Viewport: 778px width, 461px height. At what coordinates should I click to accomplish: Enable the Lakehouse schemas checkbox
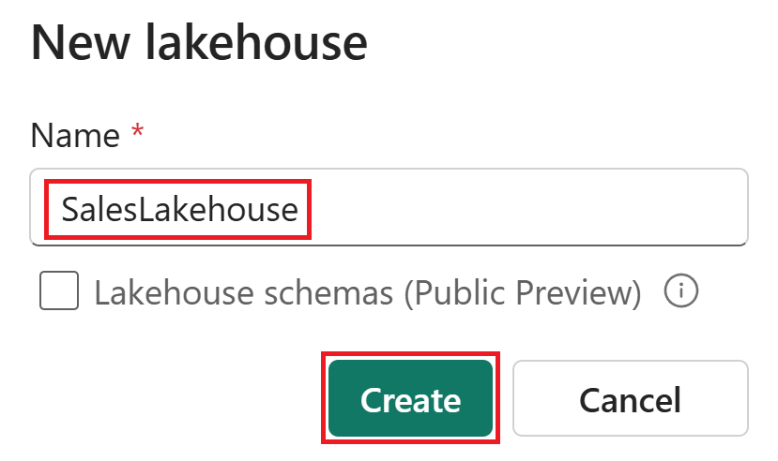[x=59, y=292]
